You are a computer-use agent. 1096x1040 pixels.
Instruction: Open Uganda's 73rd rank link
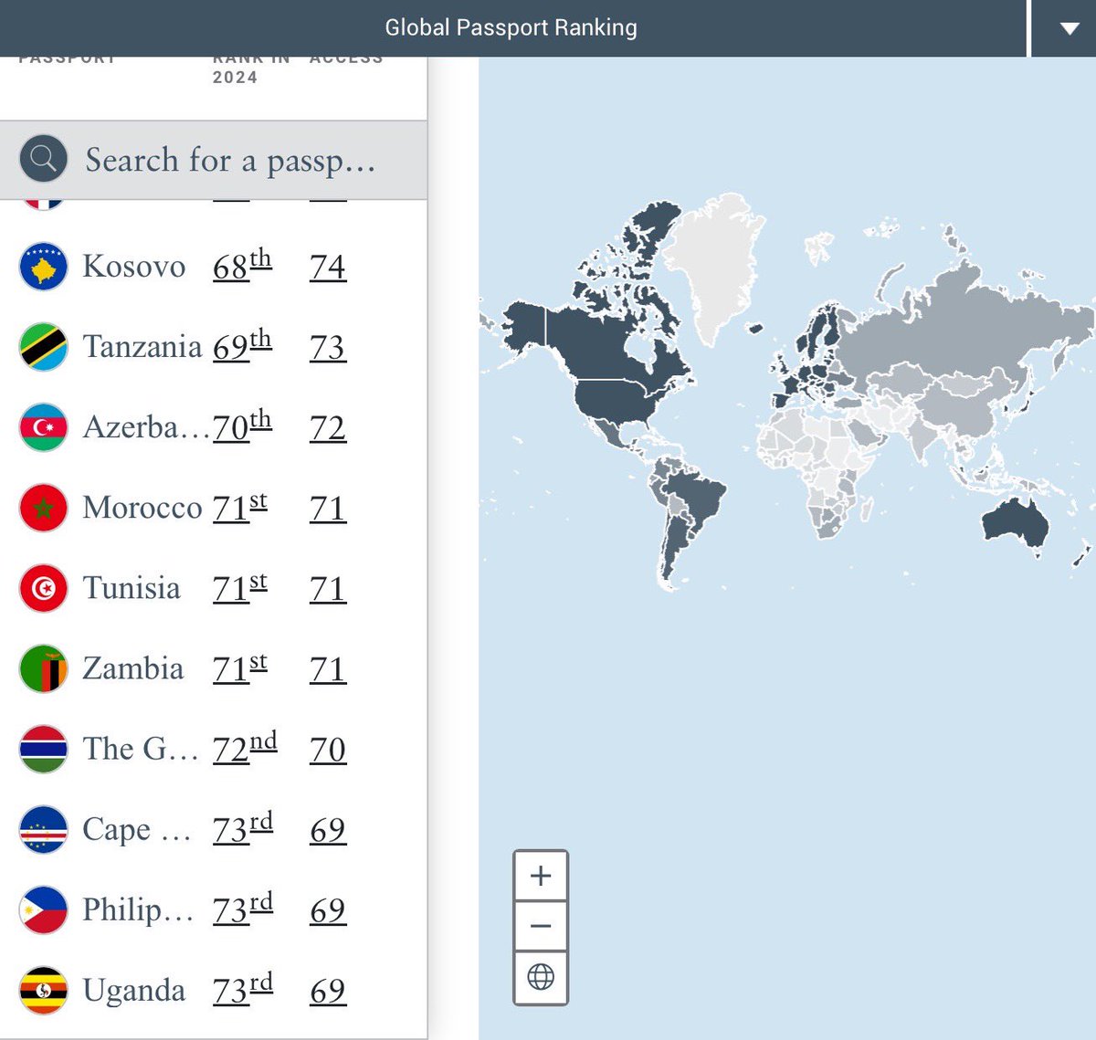(243, 989)
